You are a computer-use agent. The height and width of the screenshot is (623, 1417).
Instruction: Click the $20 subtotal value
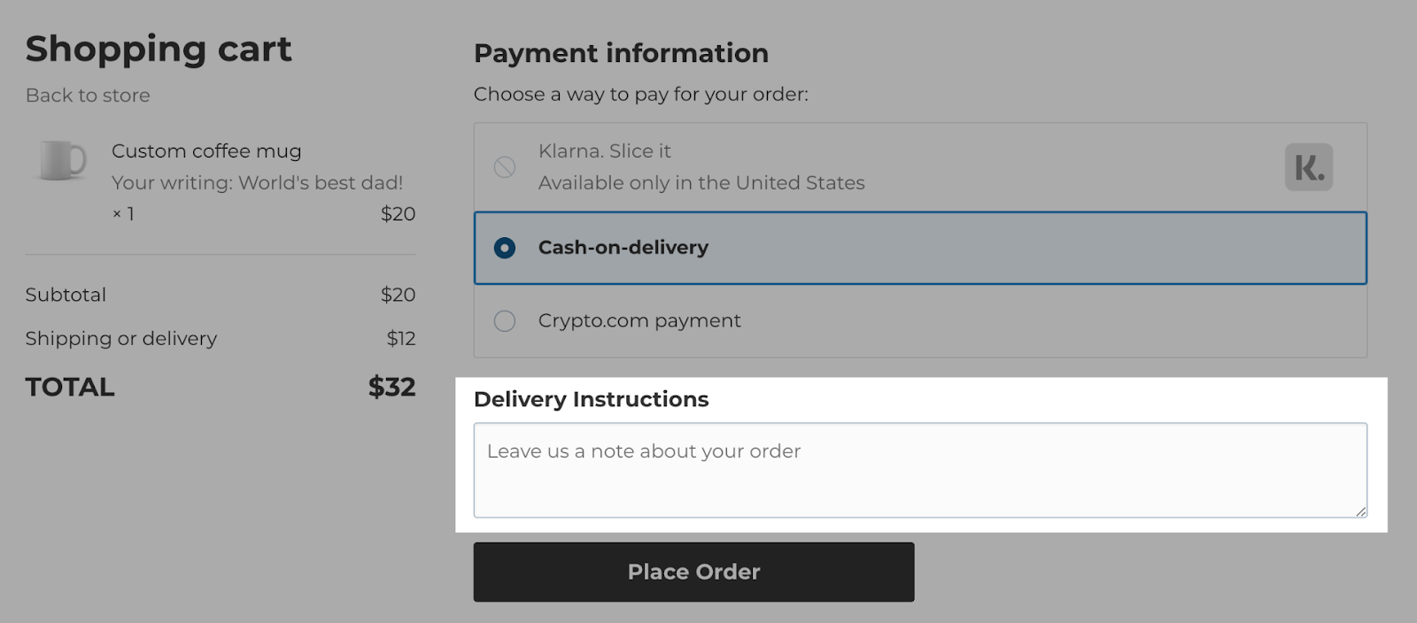(x=399, y=294)
